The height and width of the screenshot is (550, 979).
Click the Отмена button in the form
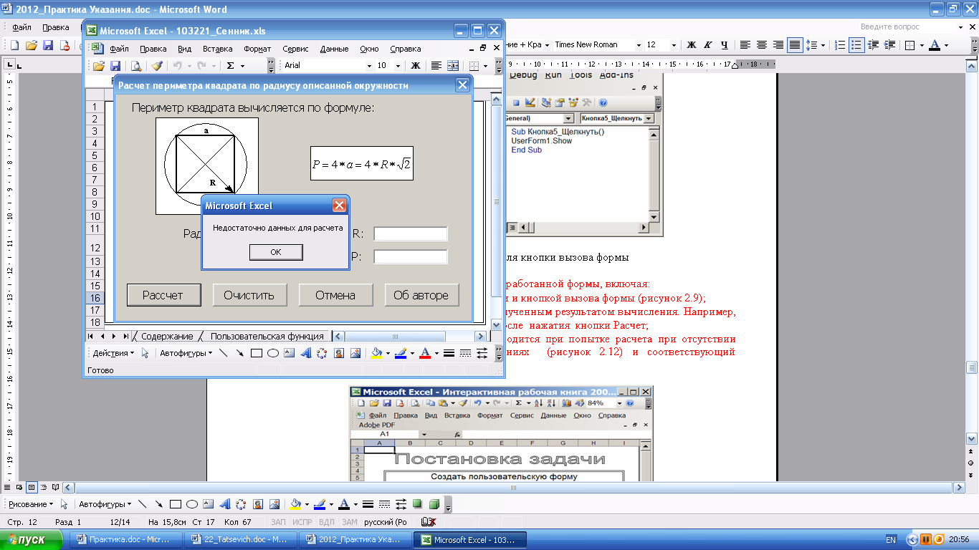[335, 295]
